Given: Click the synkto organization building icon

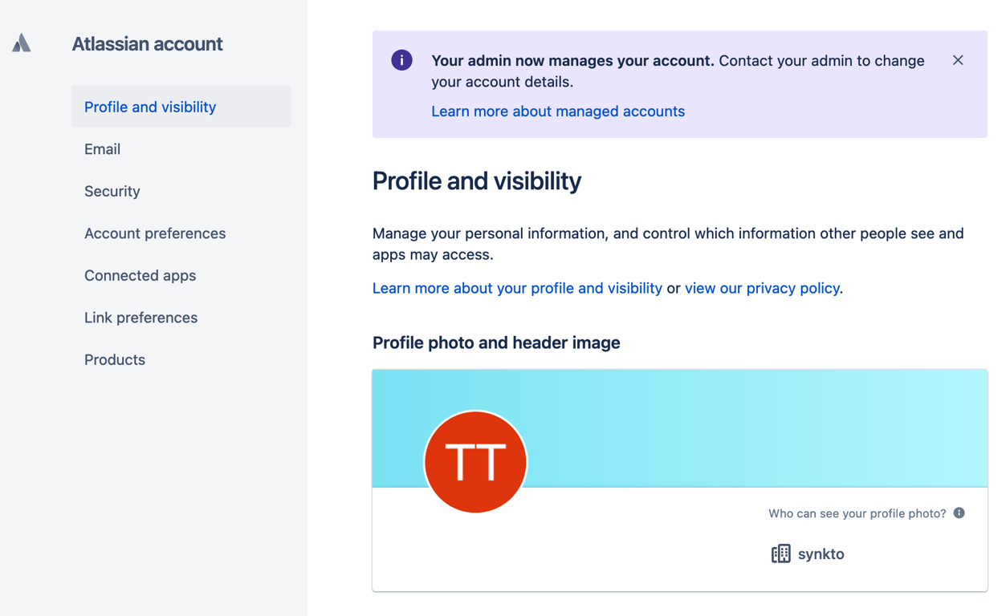Looking at the screenshot, I should click(780, 553).
